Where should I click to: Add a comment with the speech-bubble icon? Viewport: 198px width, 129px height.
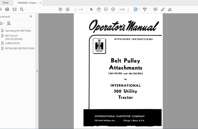(x=155, y=9)
